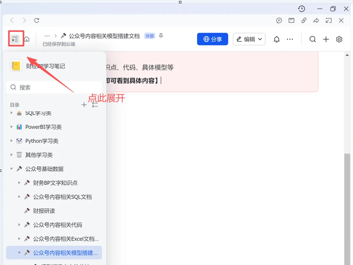This screenshot has width=353, height=265.
Task: Click the search magnifier in toolbar
Action: (312, 39)
